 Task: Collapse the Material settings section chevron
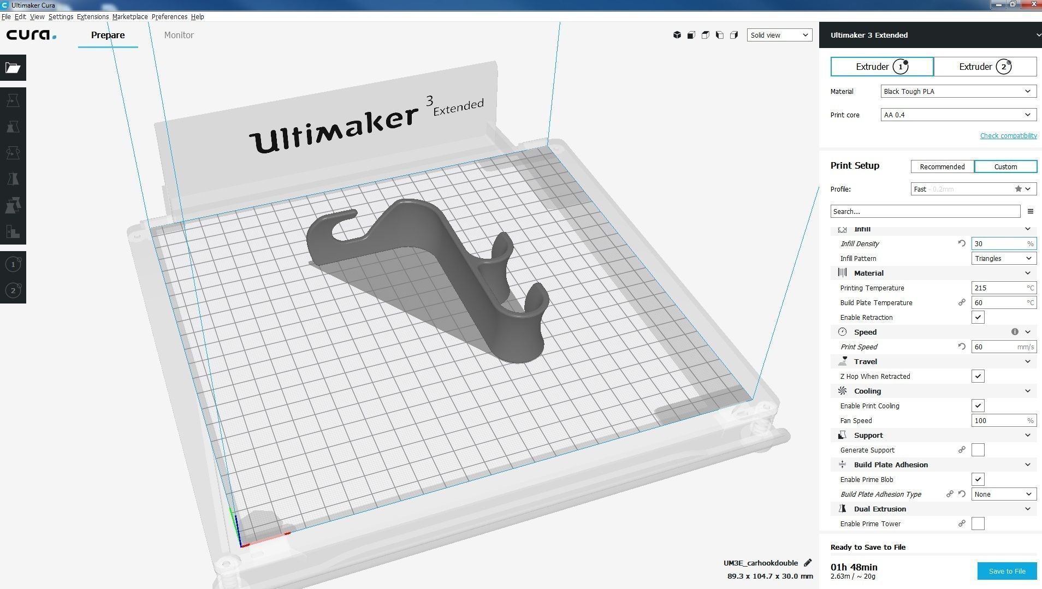(1028, 273)
